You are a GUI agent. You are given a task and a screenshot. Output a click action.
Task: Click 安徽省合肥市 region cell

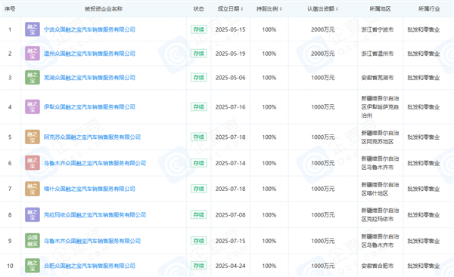pyautogui.click(x=378, y=266)
